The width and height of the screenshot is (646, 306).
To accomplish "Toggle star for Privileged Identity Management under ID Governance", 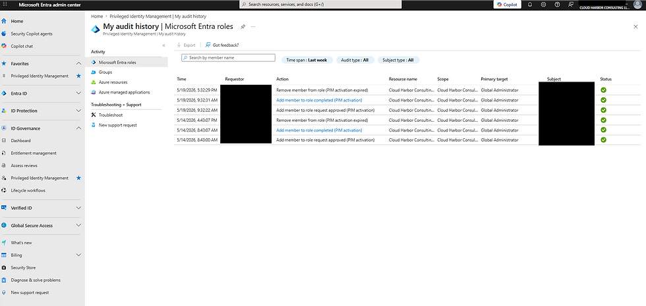I will [78, 178].
